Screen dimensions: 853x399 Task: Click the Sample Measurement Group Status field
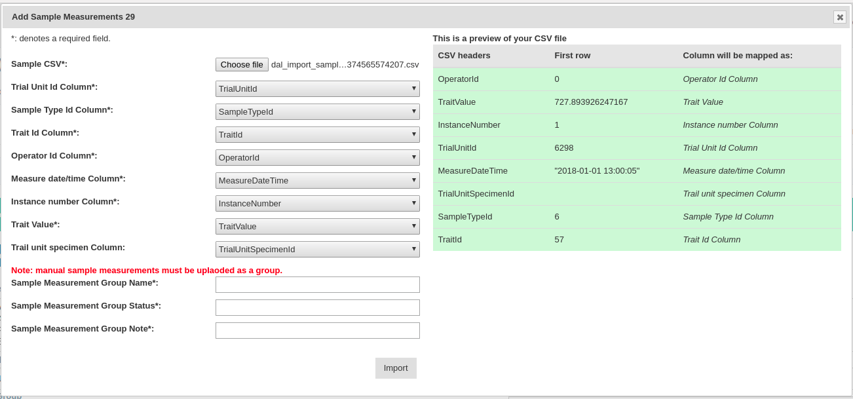317,307
